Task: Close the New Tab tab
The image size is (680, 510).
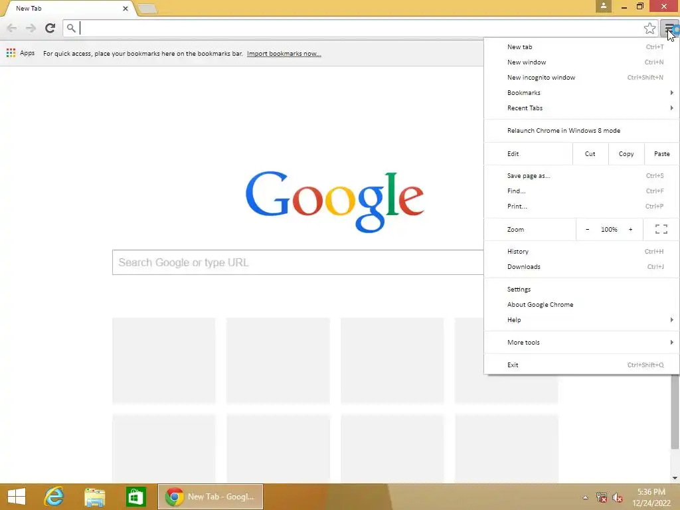Action: coord(126,8)
